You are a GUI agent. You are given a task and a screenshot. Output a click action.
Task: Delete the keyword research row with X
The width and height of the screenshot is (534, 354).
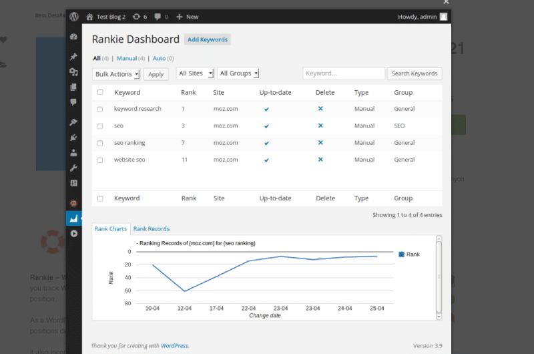click(x=320, y=109)
